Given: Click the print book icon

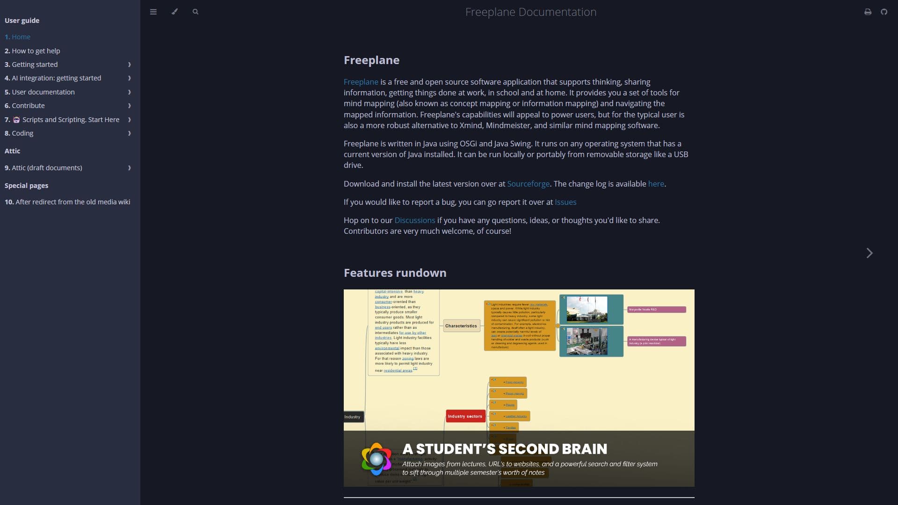Looking at the screenshot, I should (x=868, y=12).
